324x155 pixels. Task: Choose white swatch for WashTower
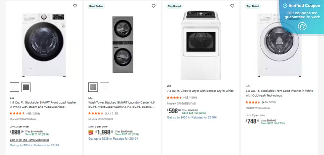point(105,87)
